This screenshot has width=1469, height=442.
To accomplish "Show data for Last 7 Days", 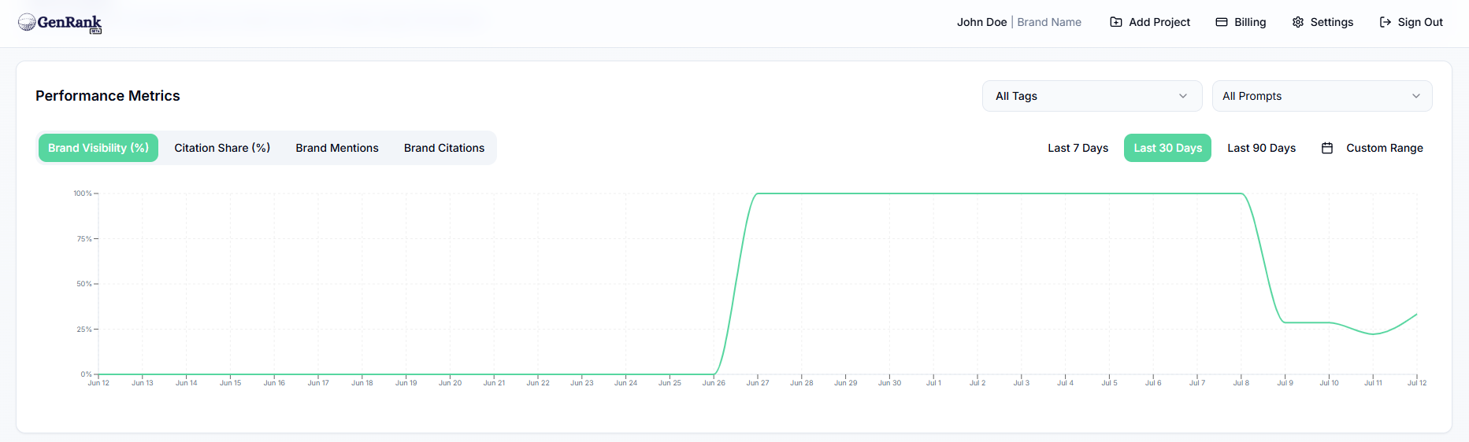I will point(1078,148).
